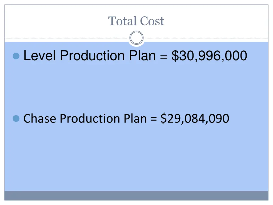Click the dark gray footer bar
The width and height of the screenshot is (273, 205).
pos(136,195)
